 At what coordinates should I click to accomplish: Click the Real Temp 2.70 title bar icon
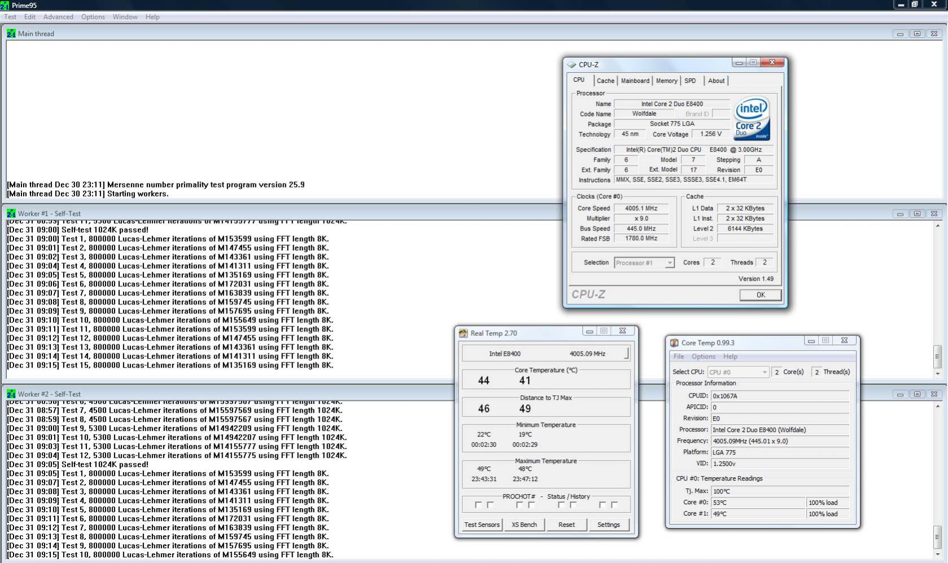(463, 333)
